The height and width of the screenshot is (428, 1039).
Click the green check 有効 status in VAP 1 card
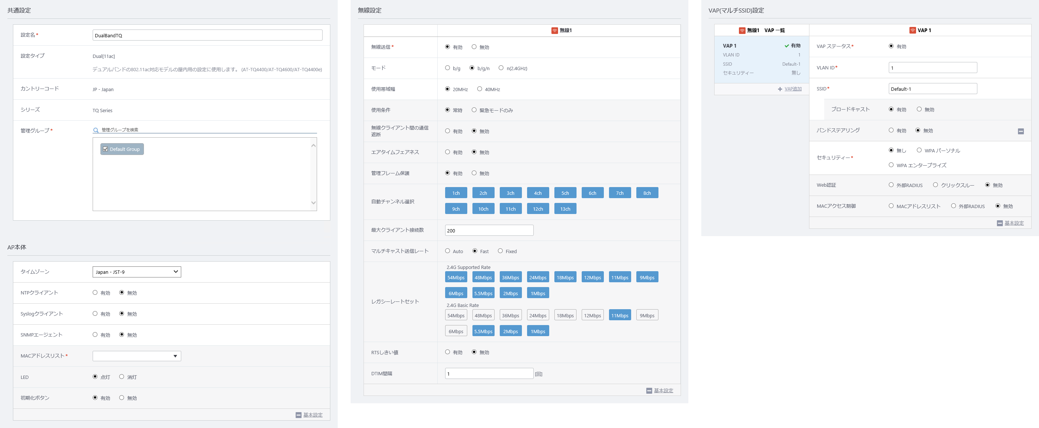pos(792,46)
